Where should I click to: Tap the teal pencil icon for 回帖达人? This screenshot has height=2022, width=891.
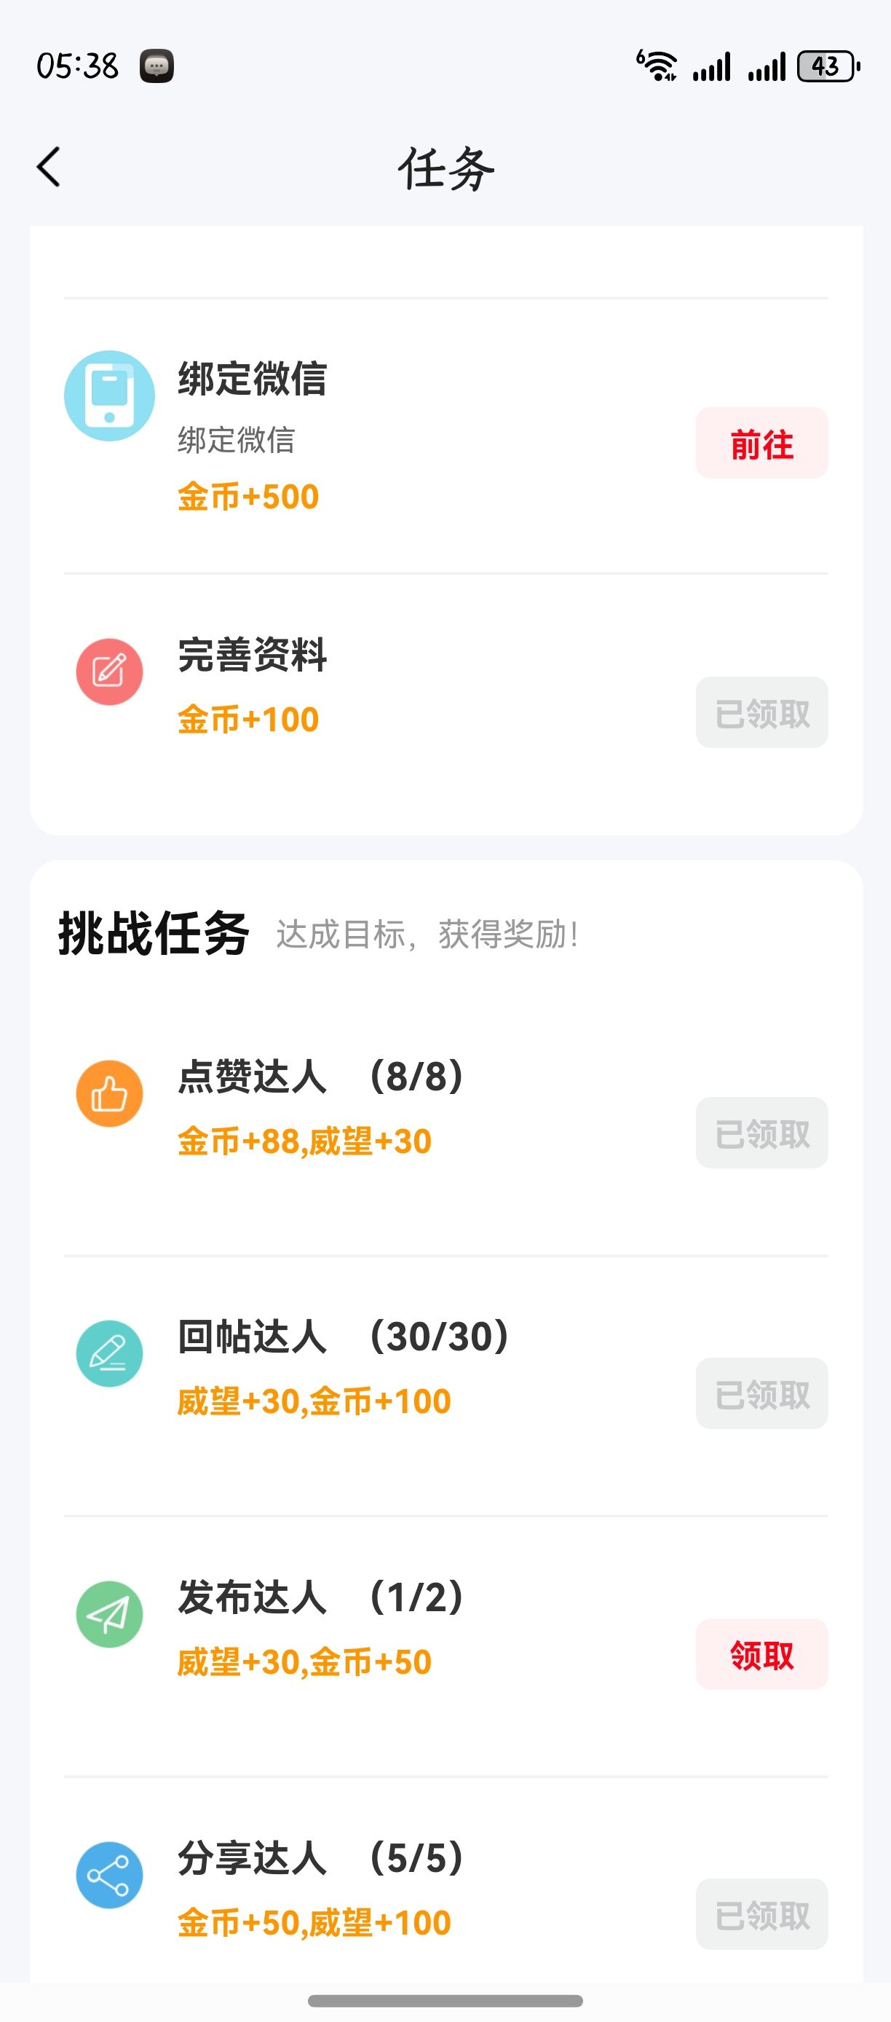[x=109, y=1353]
